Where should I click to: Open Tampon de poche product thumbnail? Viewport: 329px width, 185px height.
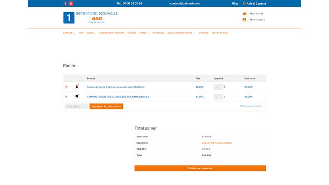pos(77,86)
